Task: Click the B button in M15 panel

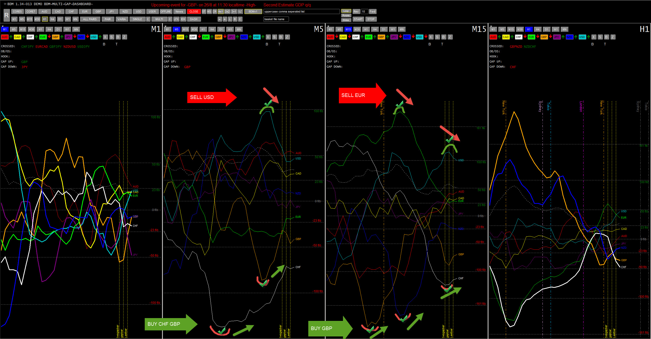Action: coord(444,37)
